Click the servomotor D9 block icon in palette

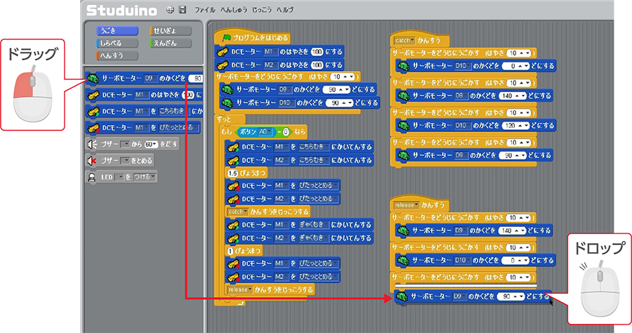point(93,78)
